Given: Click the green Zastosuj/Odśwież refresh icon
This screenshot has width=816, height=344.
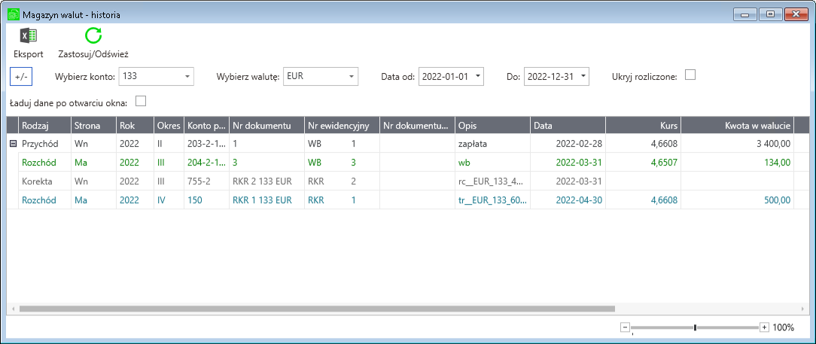Looking at the screenshot, I should [x=93, y=36].
